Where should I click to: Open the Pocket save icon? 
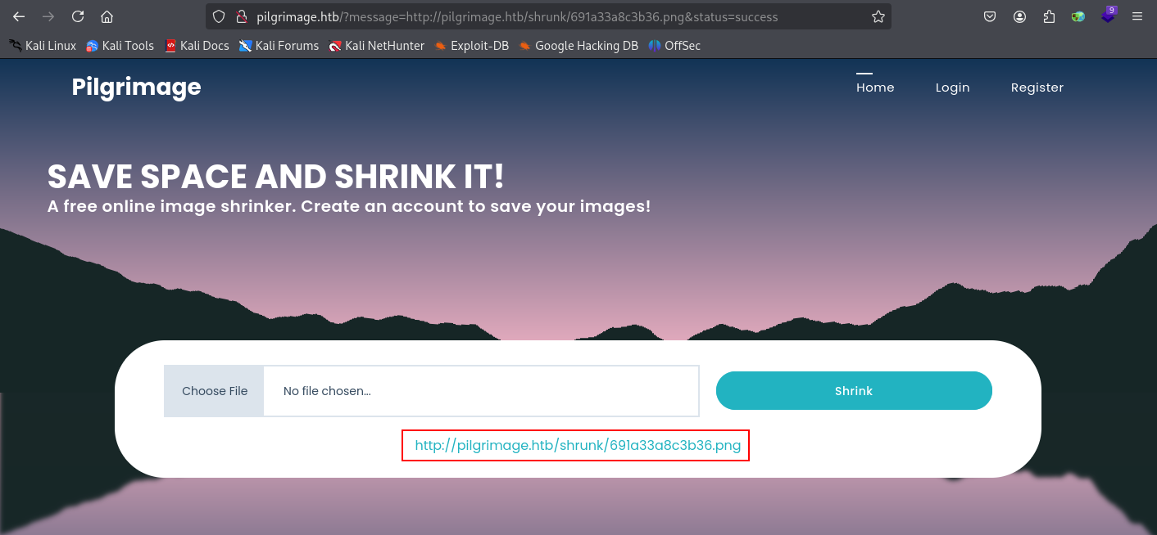990,16
